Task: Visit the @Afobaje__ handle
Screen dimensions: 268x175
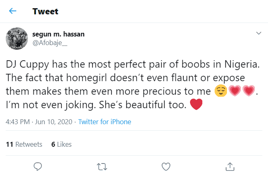Action: (x=50, y=43)
